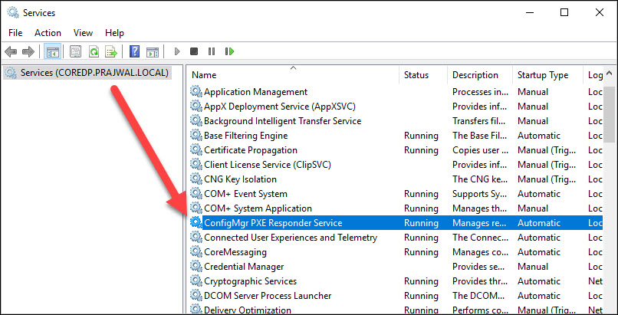Viewport: 618px width, 315px height.
Task: Open the View menu
Action: (83, 33)
